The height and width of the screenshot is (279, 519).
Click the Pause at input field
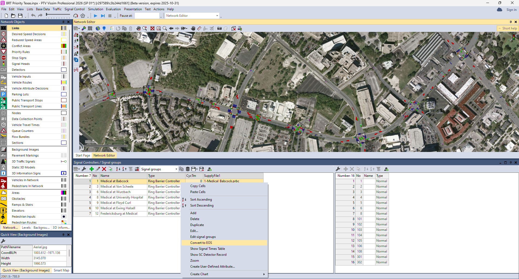pyautogui.click(x=147, y=16)
